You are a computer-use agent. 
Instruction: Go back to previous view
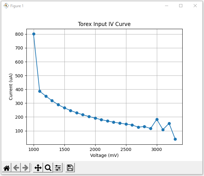pos(16,168)
